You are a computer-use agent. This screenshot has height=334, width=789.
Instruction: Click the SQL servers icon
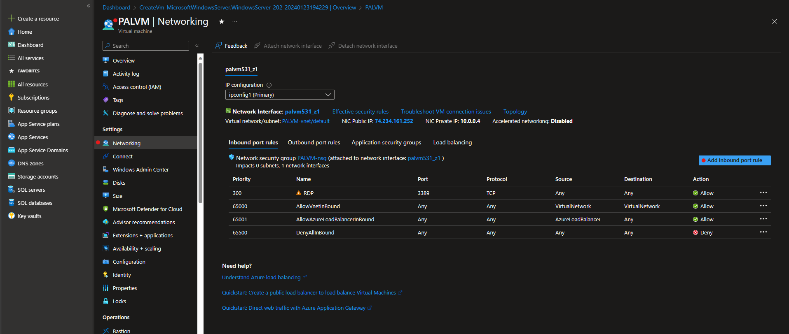(x=12, y=190)
